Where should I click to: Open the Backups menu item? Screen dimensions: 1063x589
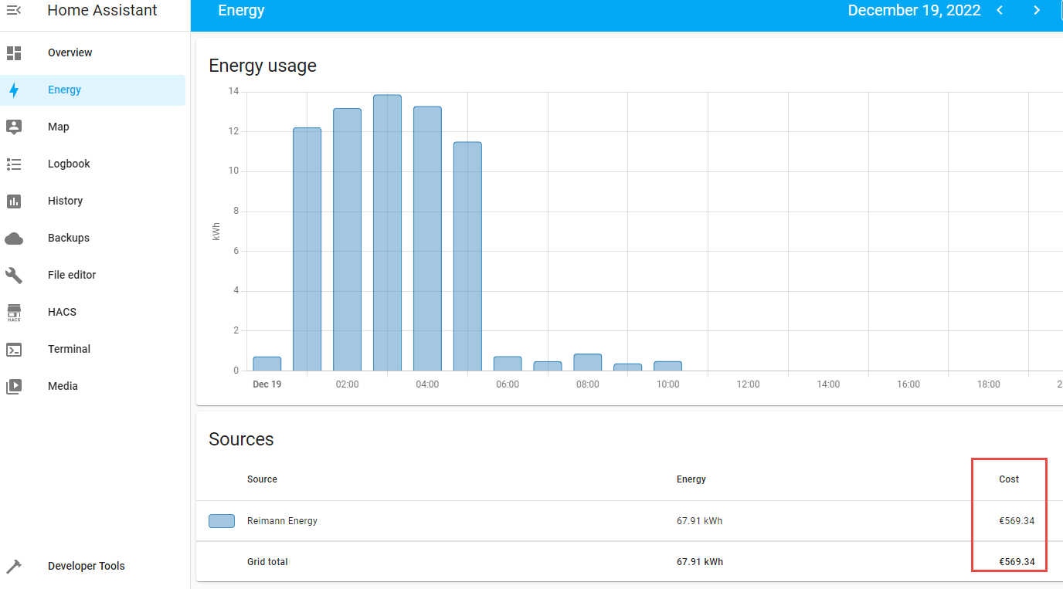point(69,238)
